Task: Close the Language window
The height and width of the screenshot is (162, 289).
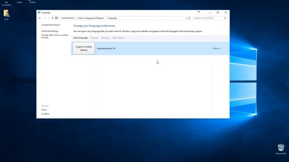Action: (x=226, y=13)
